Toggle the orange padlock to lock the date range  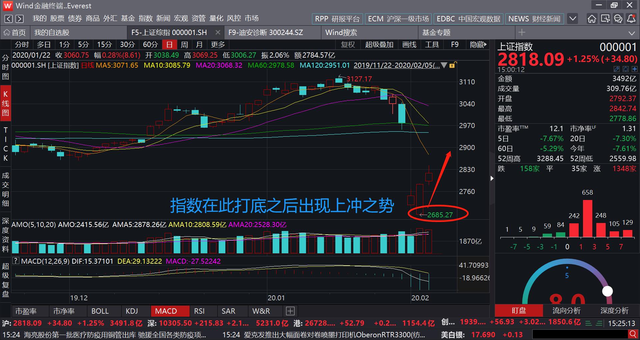point(452,66)
